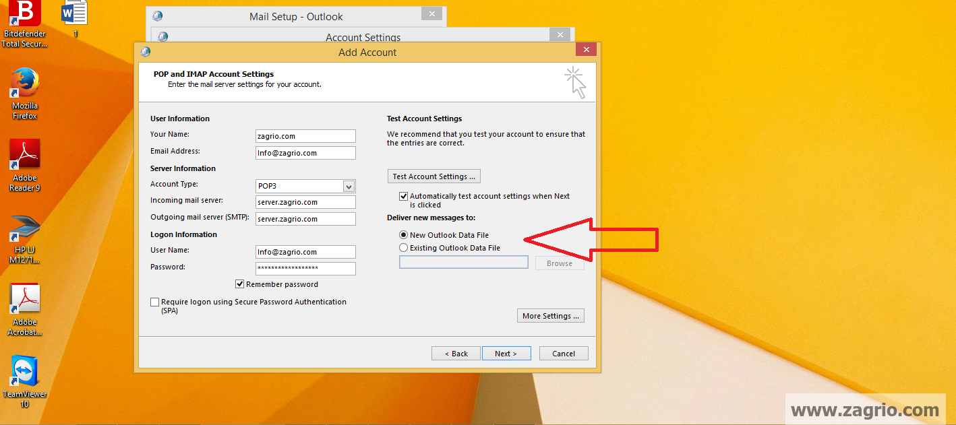This screenshot has height=425, width=956.
Task: Click Test Account Settings button
Action: pyautogui.click(x=434, y=176)
